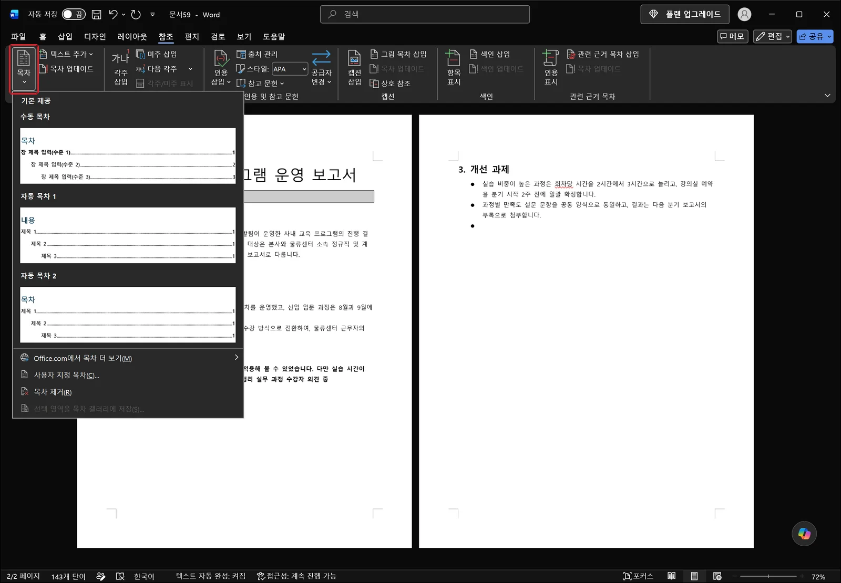Screen dimensions: 841x583
Task: Open 참고 문헌 dropdown
Action: click(x=260, y=84)
